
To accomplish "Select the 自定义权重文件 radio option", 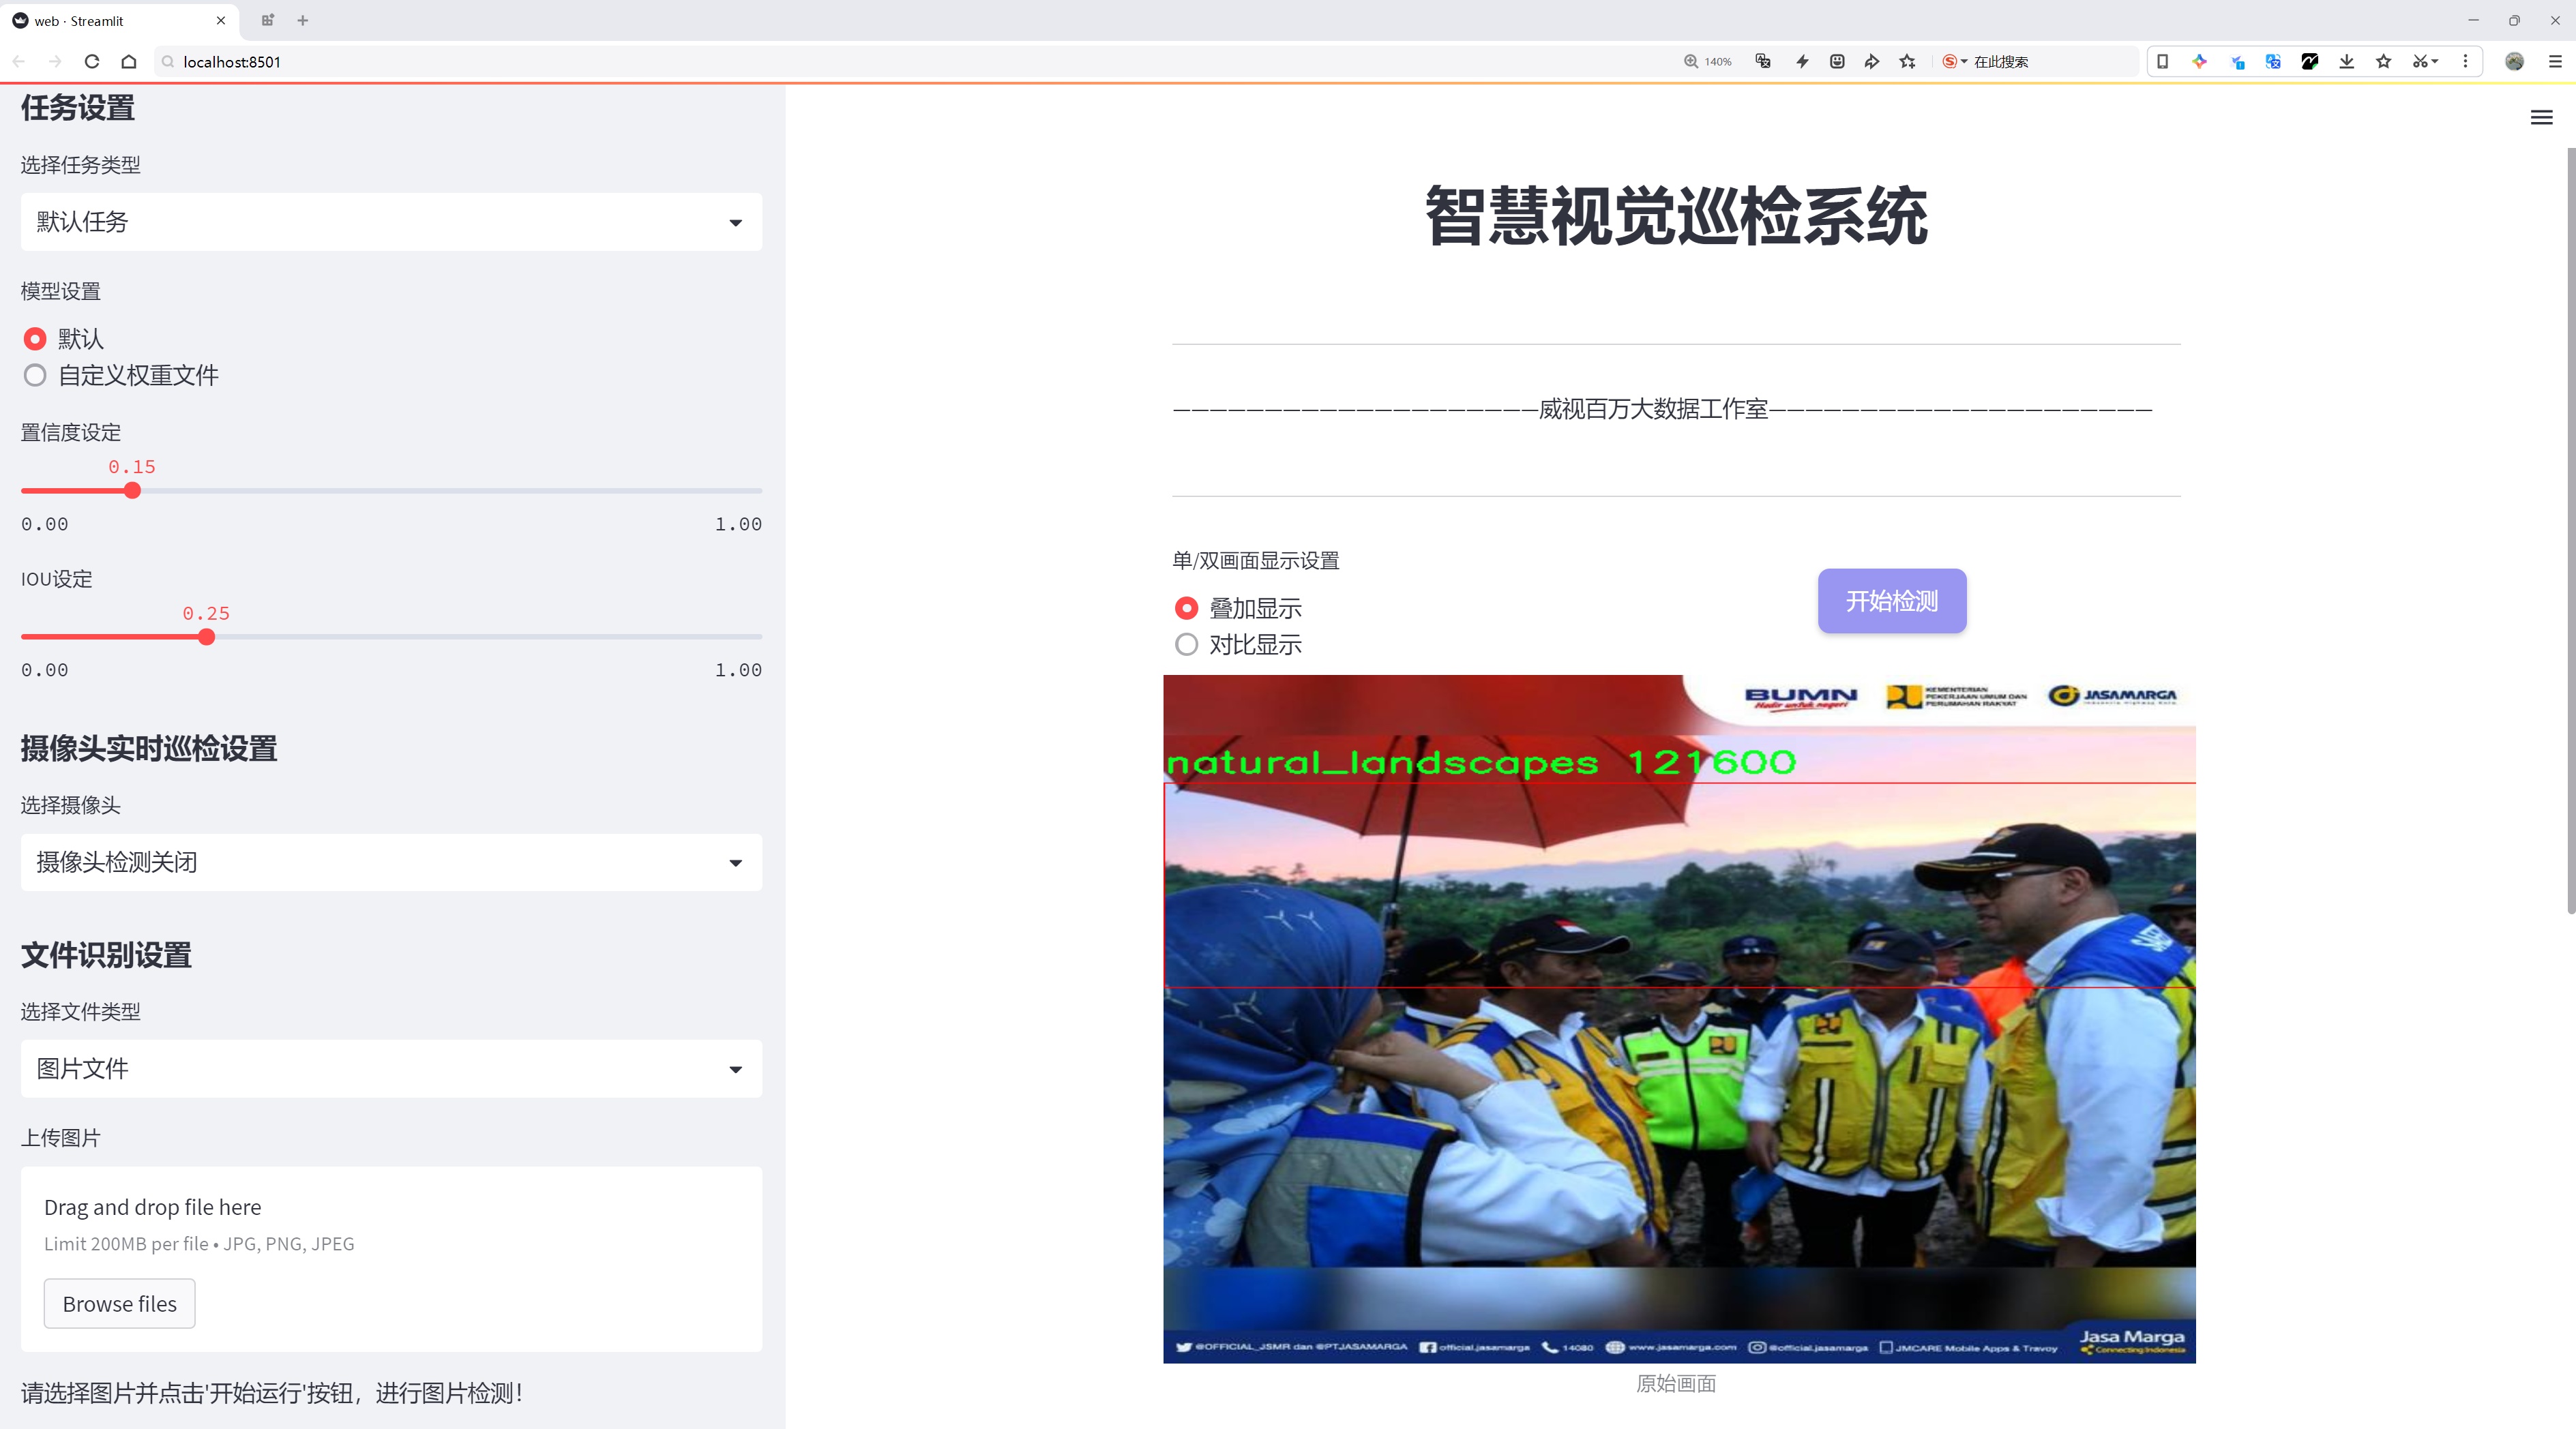I will point(35,376).
